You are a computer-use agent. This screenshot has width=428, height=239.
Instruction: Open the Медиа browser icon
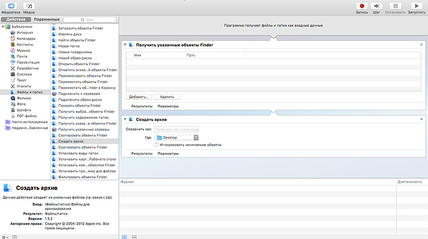pos(29,6)
